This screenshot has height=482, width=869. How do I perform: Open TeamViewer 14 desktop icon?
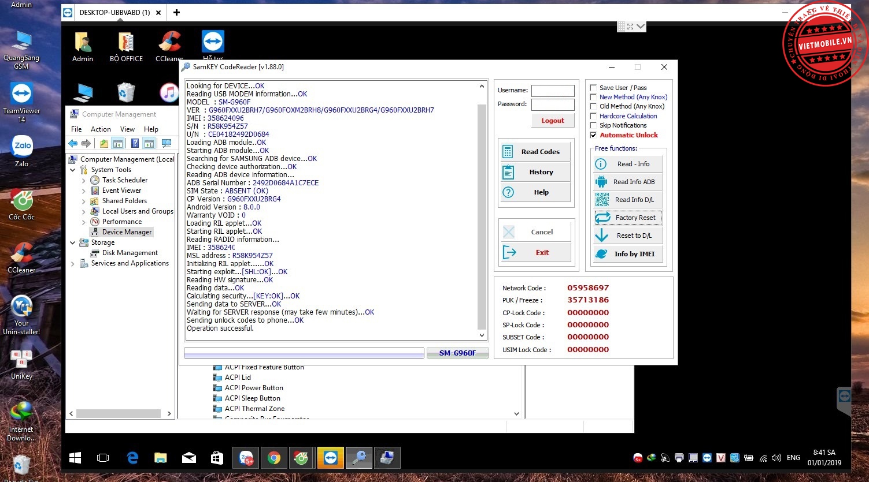coord(22,102)
